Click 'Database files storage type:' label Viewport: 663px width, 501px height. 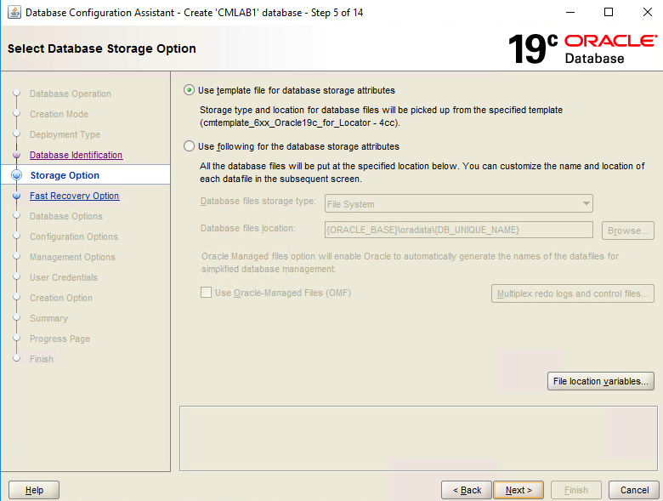point(258,201)
